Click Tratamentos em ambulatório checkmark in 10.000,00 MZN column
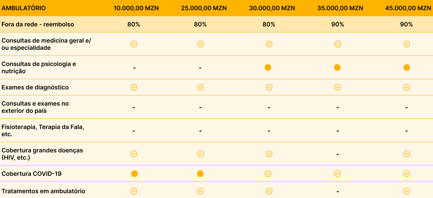 [x=134, y=191]
